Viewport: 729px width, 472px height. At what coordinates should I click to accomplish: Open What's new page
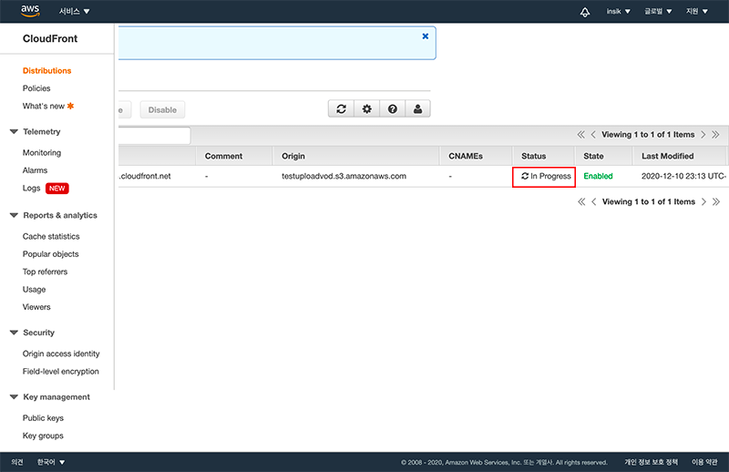click(x=43, y=106)
